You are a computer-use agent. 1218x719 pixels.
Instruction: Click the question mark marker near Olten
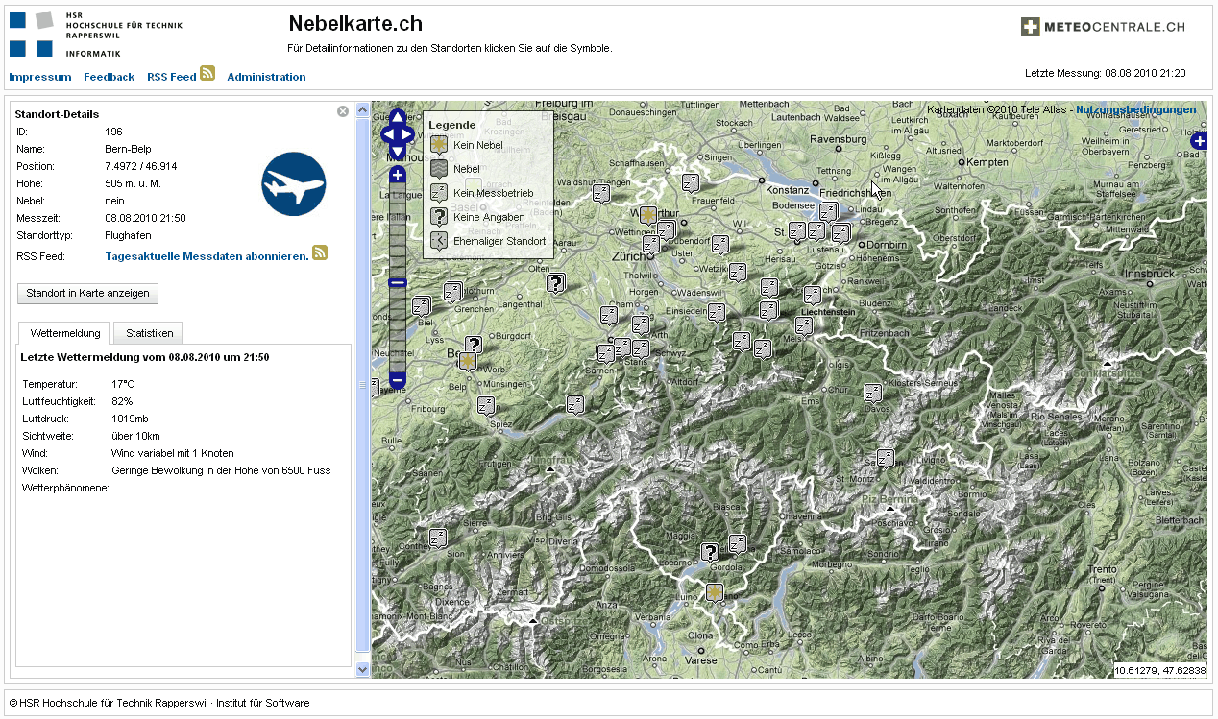[x=554, y=282]
